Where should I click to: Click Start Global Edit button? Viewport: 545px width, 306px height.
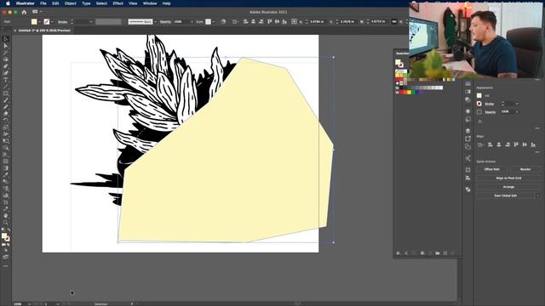pyautogui.click(x=505, y=195)
